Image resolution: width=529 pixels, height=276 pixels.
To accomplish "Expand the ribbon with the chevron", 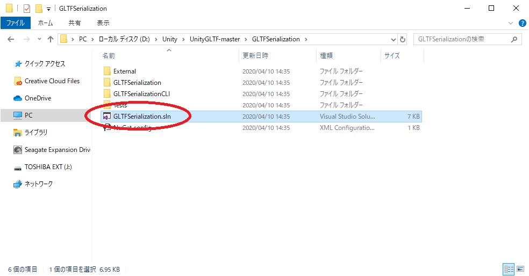I will coord(510,23).
